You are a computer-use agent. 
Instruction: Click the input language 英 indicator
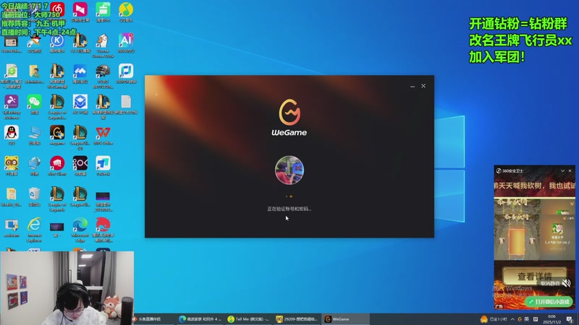click(x=527, y=319)
